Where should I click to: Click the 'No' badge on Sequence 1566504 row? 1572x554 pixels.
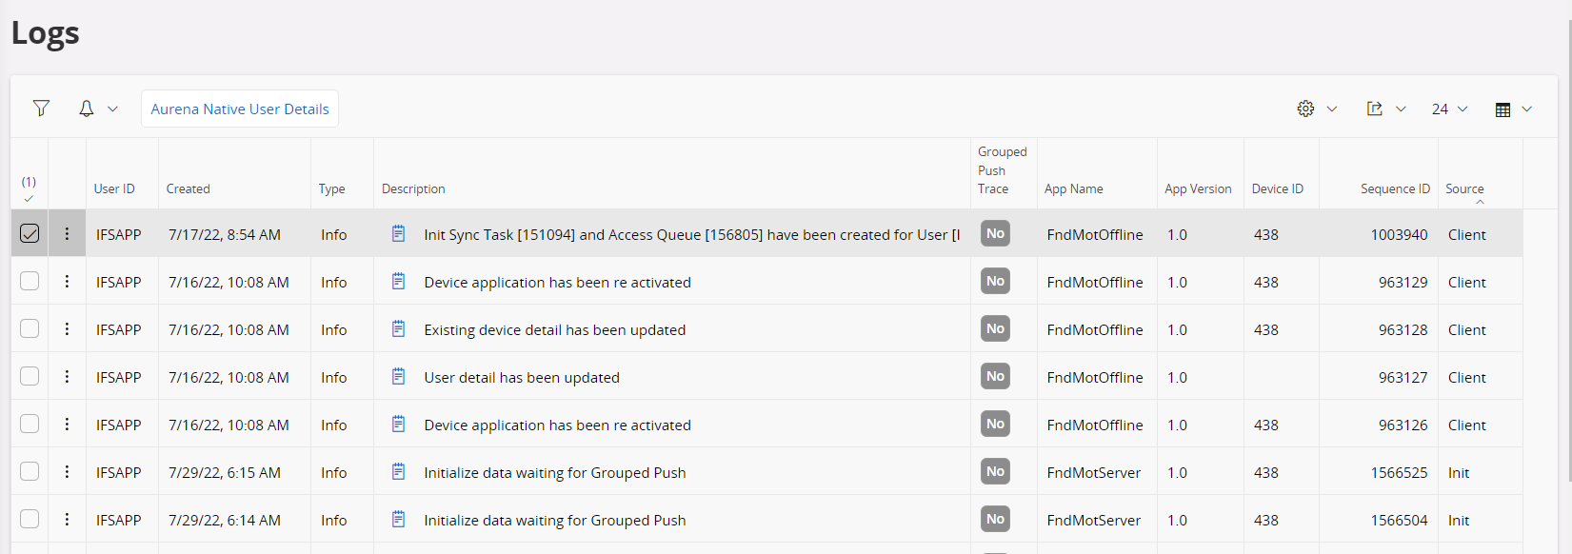(995, 520)
